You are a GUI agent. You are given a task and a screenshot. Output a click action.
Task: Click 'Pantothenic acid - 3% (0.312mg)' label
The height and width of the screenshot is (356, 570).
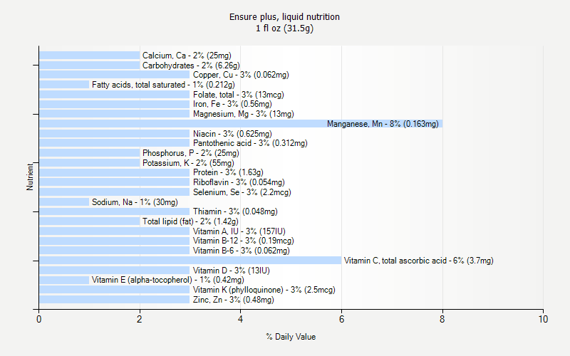pos(250,143)
